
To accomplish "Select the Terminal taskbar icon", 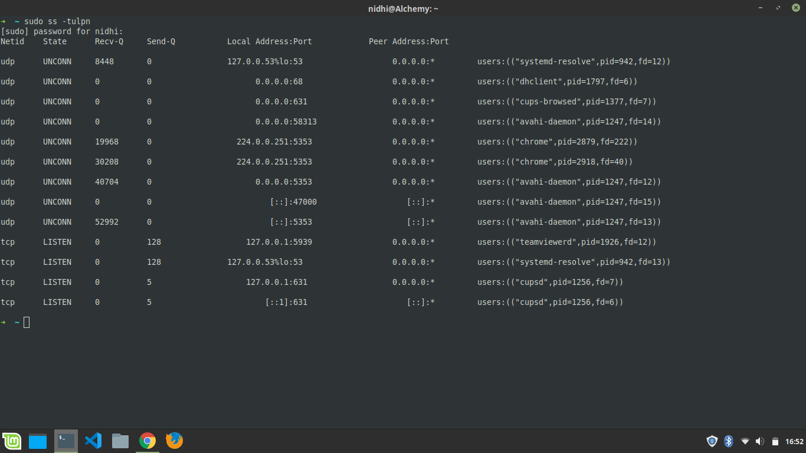I will pyautogui.click(x=65, y=441).
